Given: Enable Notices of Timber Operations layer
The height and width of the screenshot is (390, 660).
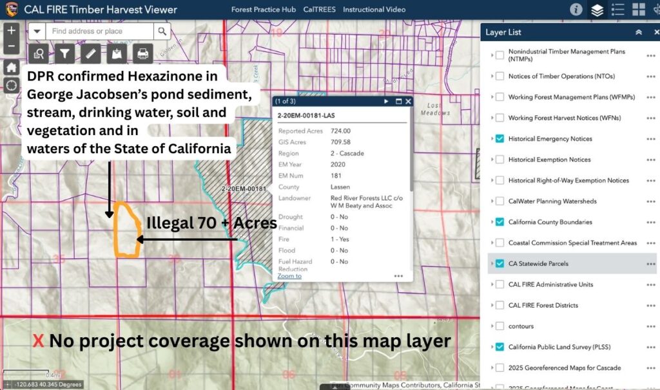Looking at the screenshot, I should (x=500, y=76).
